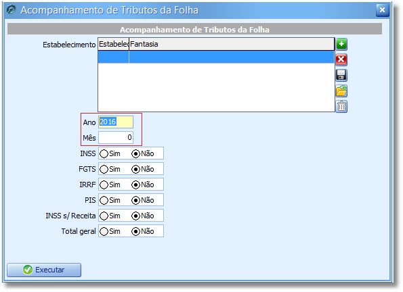Click the Executar button
This screenshot has width=403, height=292.
[x=44, y=270]
